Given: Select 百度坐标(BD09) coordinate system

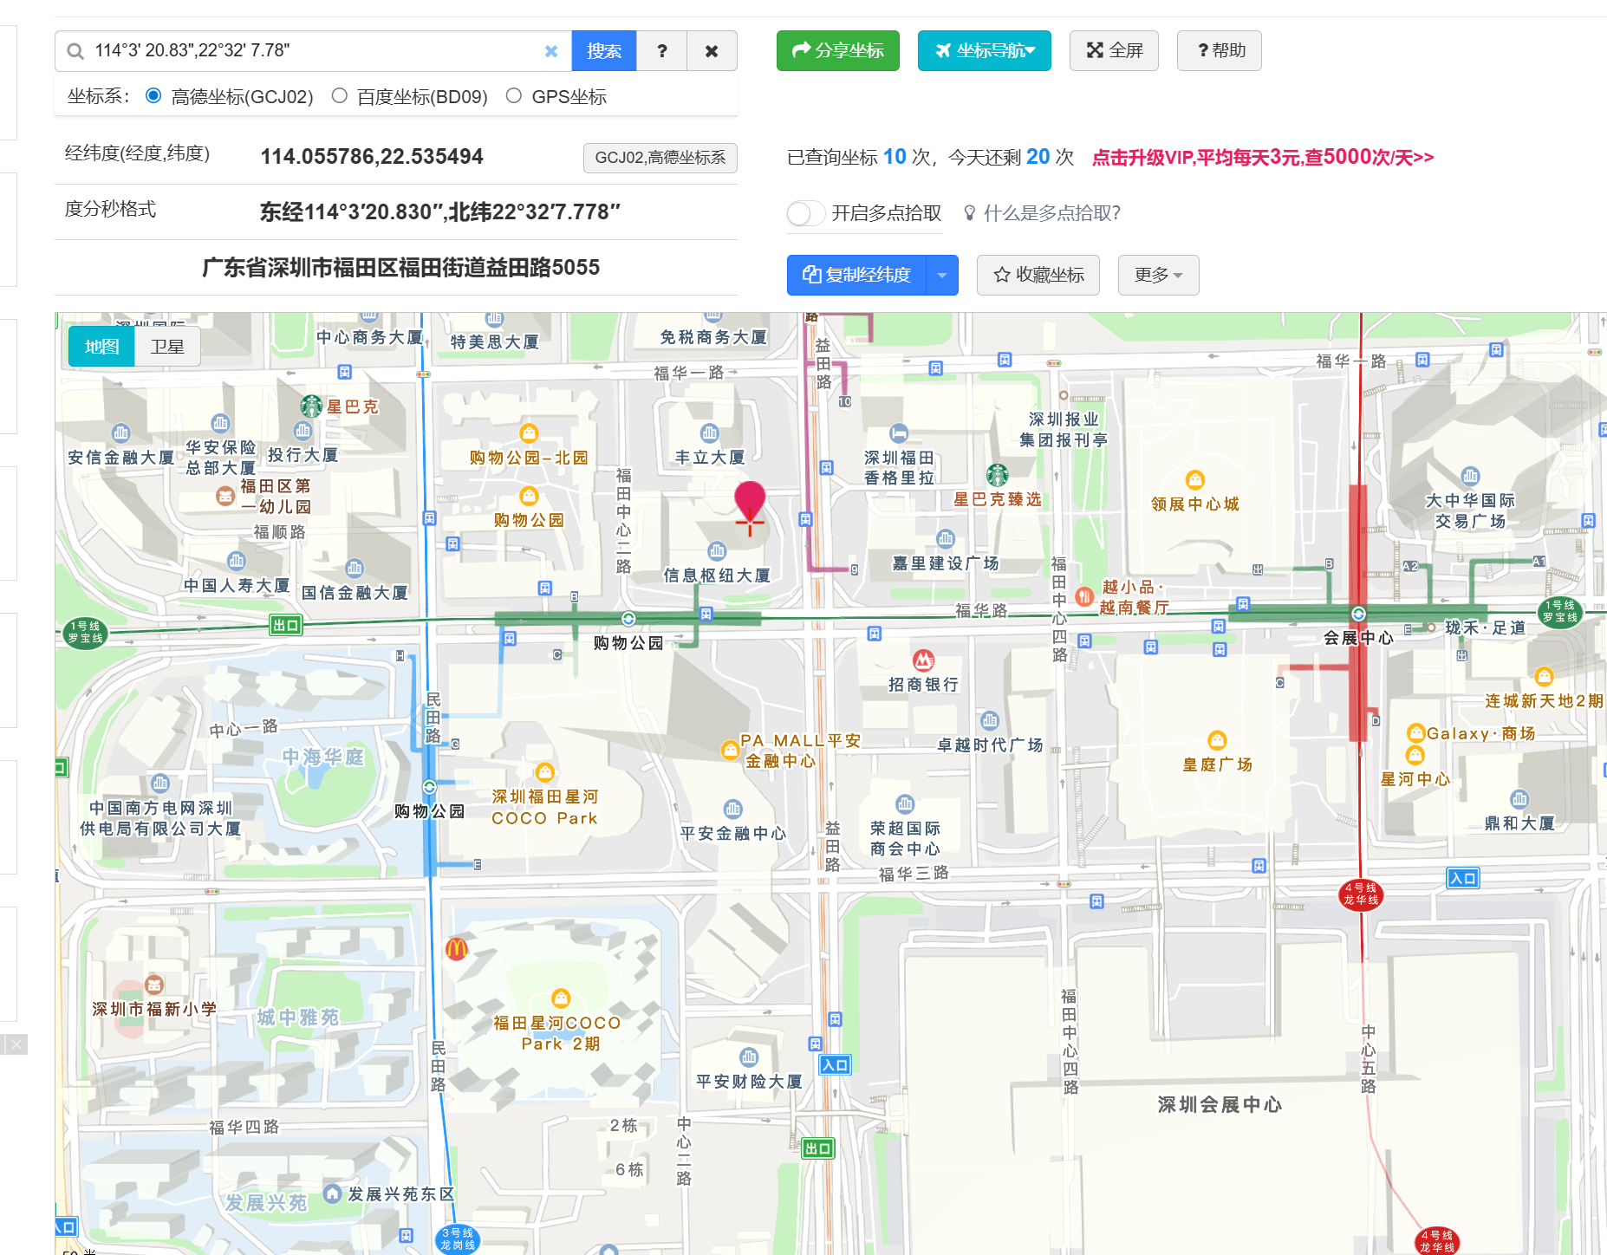Looking at the screenshot, I should click(x=340, y=96).
